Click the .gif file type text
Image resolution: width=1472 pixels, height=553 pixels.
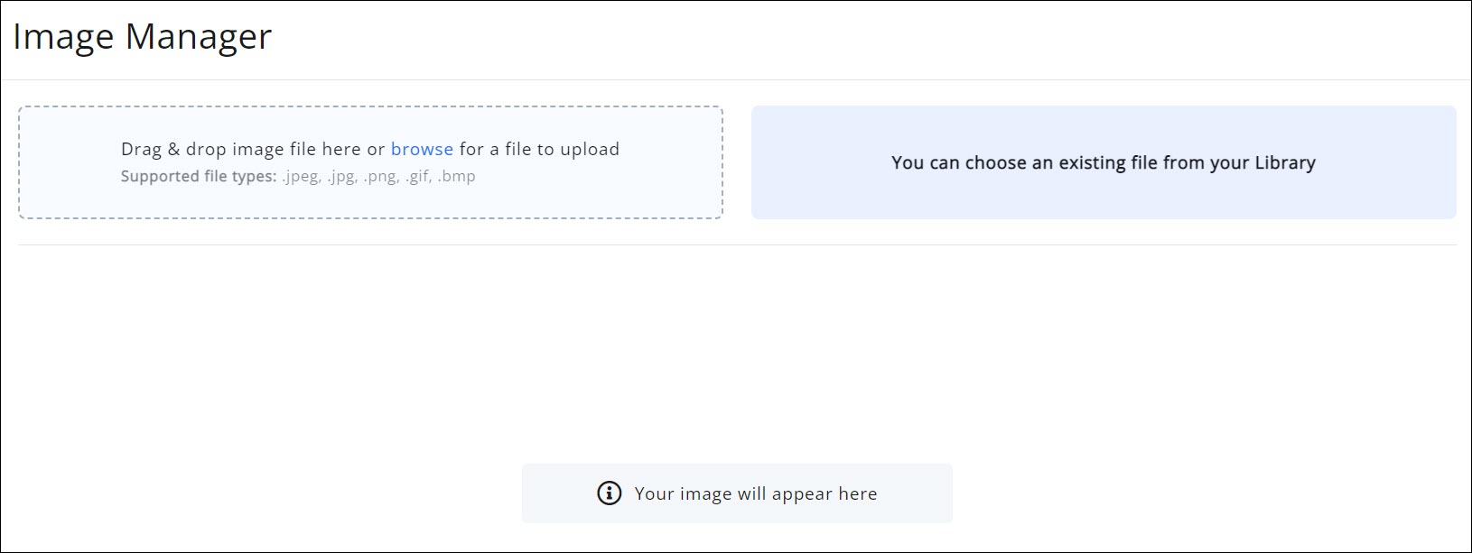[418, 176]
